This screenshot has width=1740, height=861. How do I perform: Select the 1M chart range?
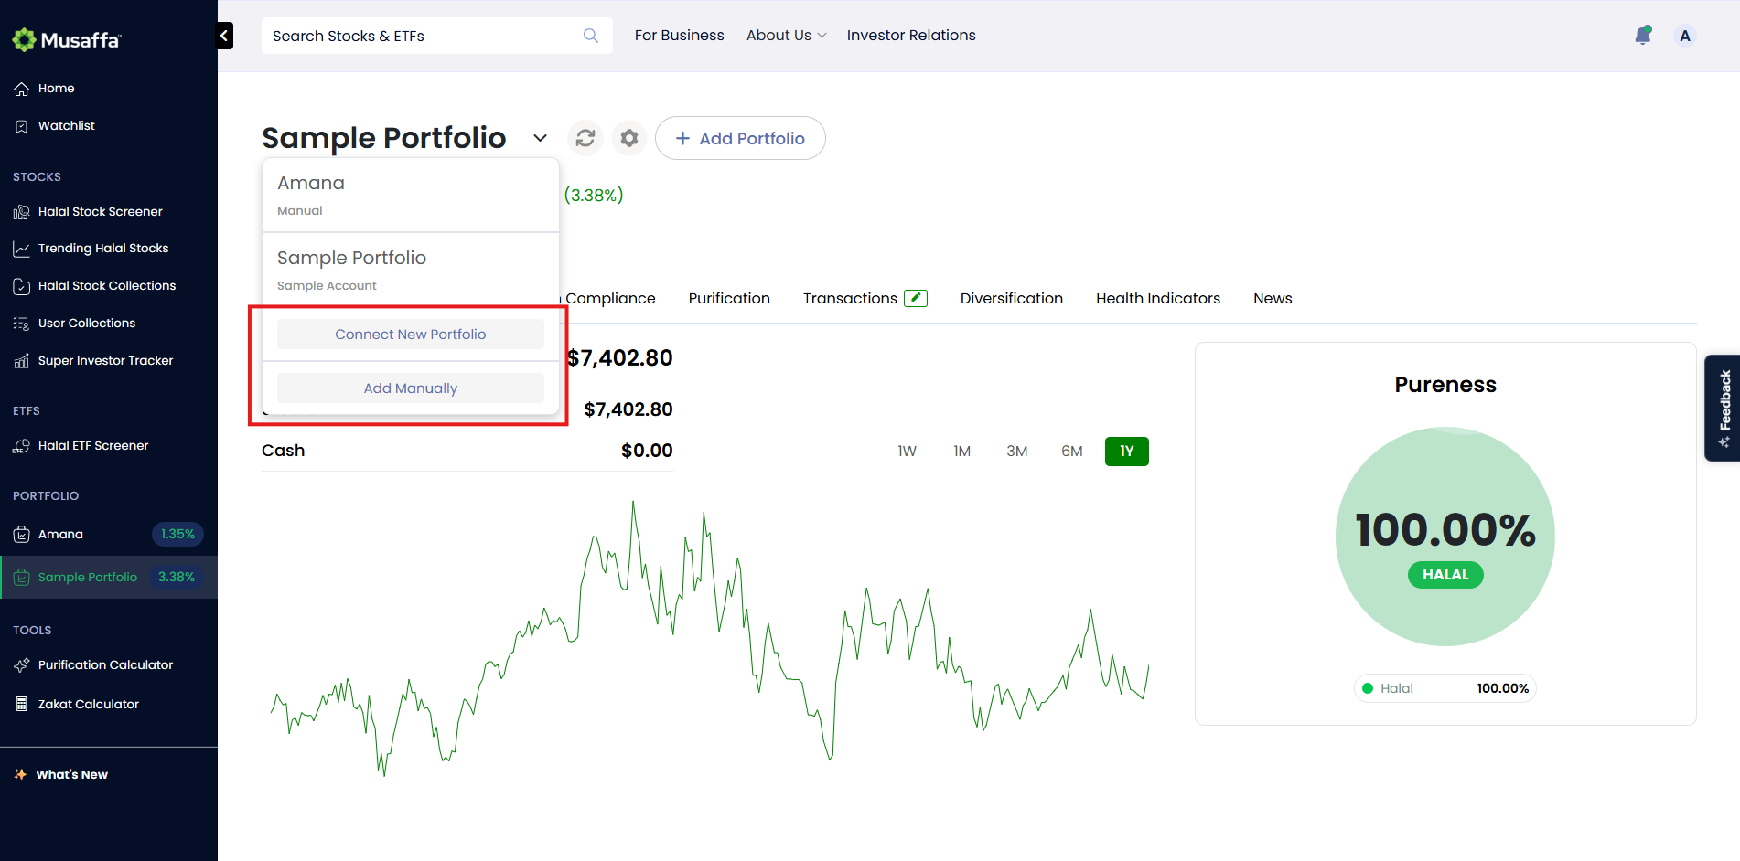961,452
